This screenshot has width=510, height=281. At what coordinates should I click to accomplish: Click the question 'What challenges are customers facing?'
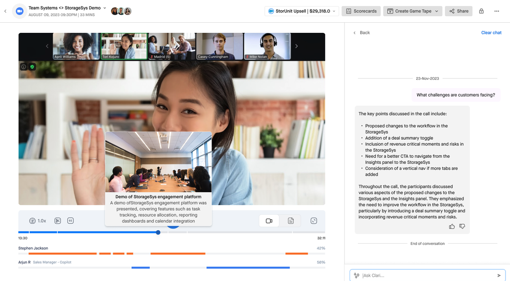pos(456,95)
